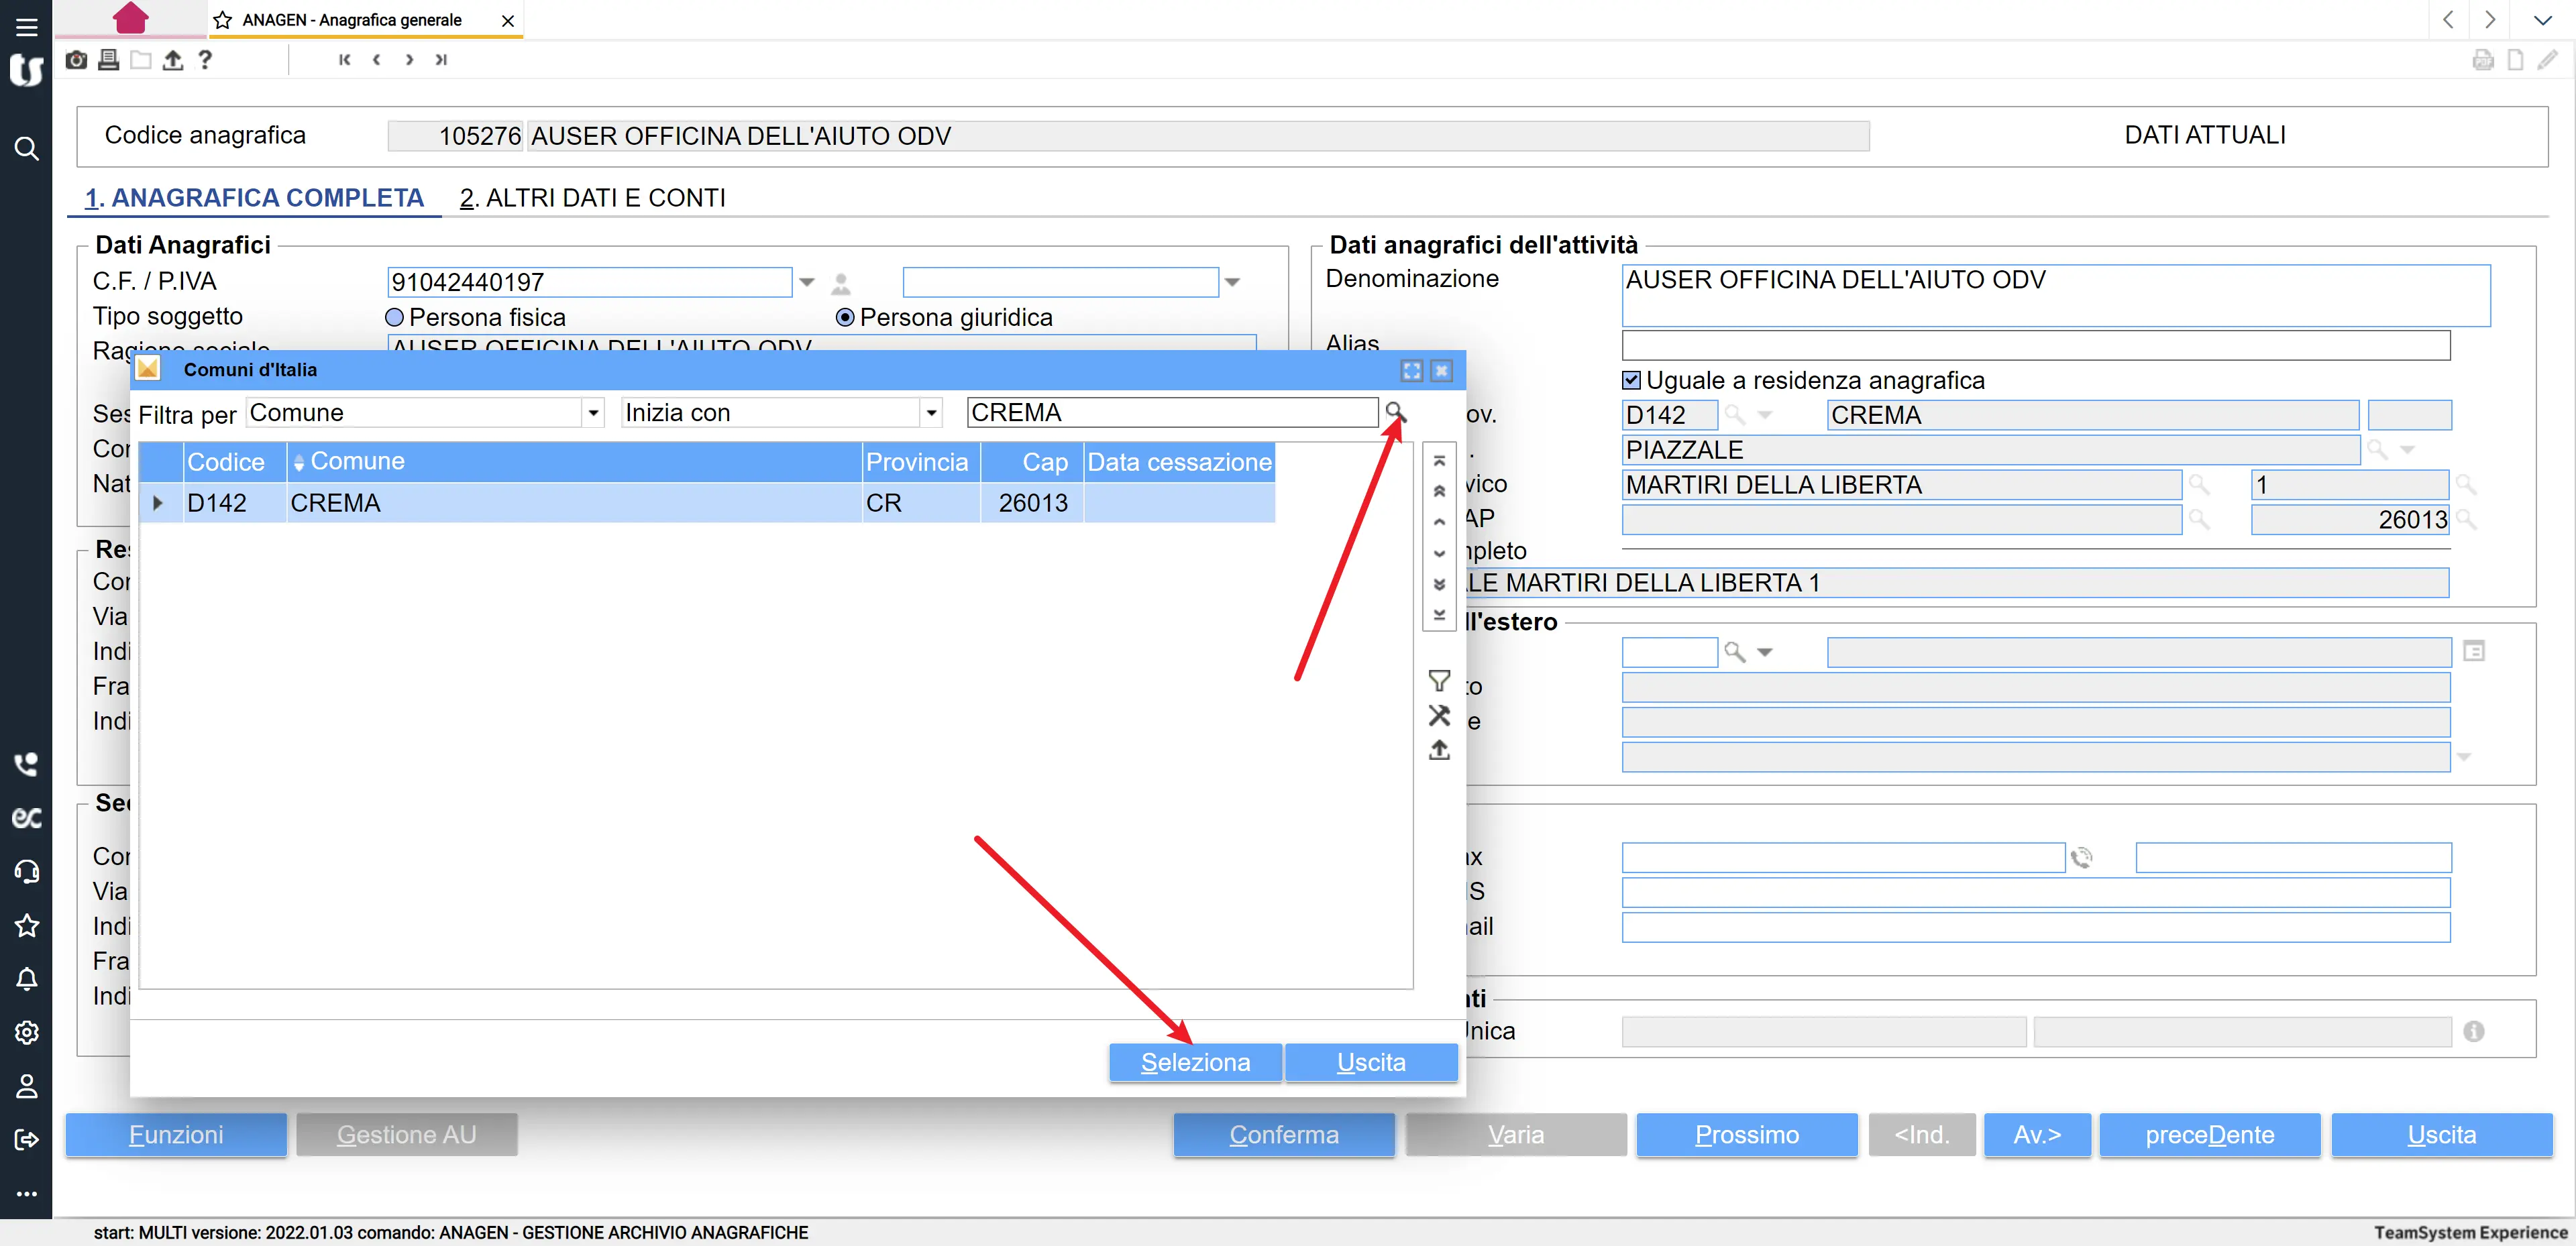Click the search magnifier next to CREMA filter
Image resolution: width=2576 pixels, height=1246 pixels.
point(1395,412)
